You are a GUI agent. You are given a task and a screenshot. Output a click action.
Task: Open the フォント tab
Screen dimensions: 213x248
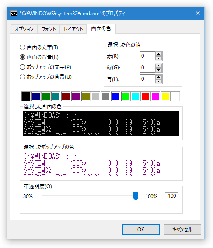(49, 29)
